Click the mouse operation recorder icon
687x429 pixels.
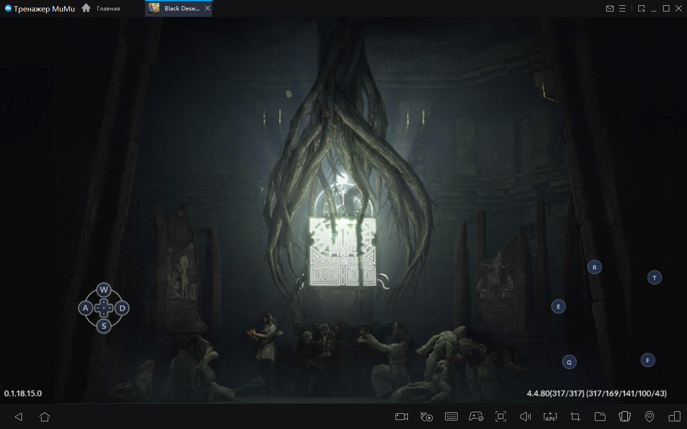point(427,417)
